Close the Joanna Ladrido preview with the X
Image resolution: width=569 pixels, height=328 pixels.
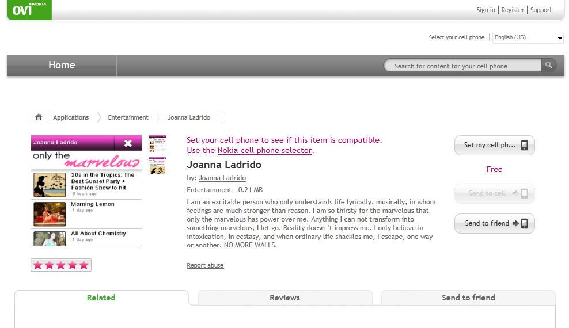click(128, 143)
